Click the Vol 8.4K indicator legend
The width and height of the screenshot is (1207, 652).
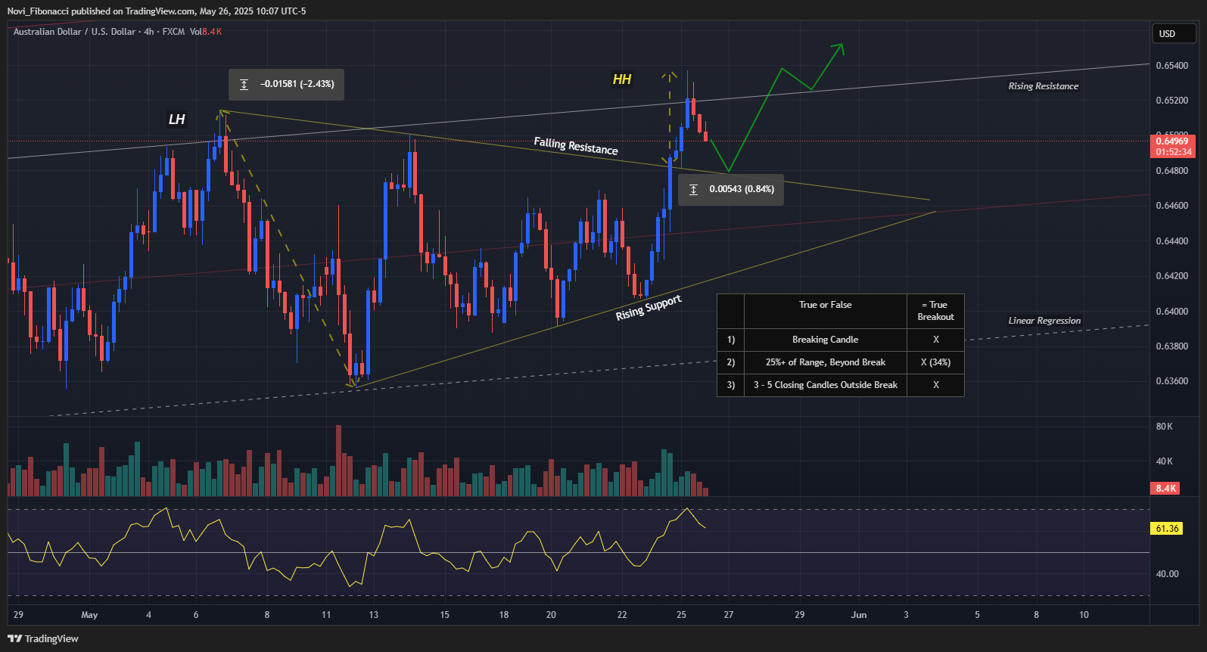pos(206,32)
